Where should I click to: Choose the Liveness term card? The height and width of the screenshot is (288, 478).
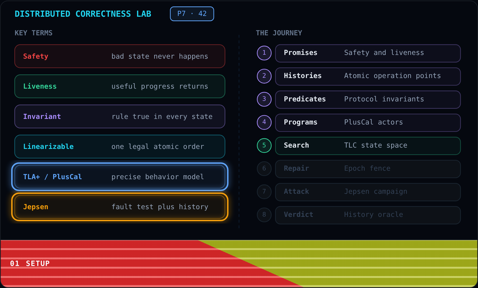tap(120, 86)
